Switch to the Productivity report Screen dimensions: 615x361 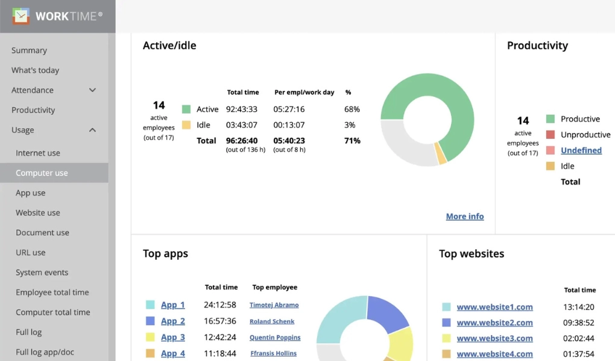click(x=33, y=110)
